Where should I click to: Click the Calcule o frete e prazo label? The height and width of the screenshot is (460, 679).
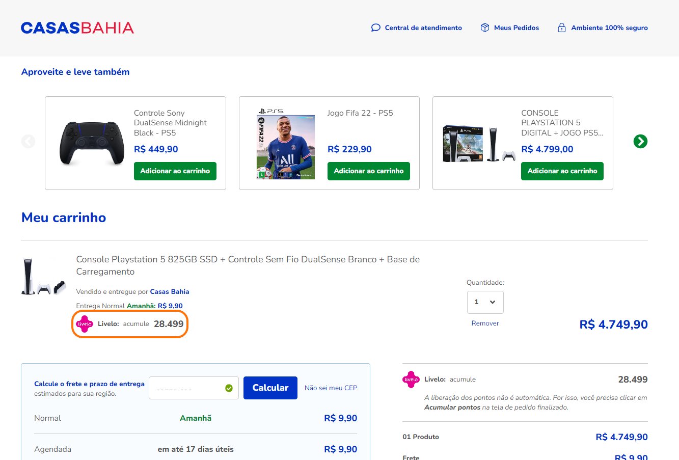pos(89,384)
